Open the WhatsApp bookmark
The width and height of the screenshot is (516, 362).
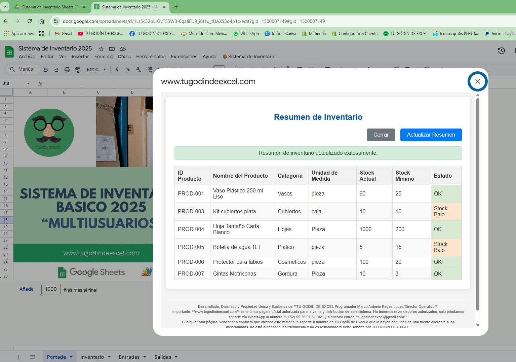coord(246,34)
